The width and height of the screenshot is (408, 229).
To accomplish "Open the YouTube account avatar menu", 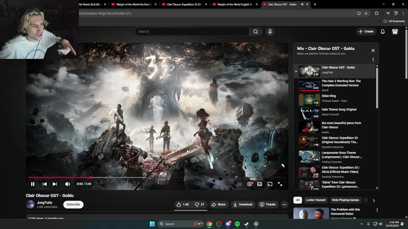I will click(x=395, y=31).
